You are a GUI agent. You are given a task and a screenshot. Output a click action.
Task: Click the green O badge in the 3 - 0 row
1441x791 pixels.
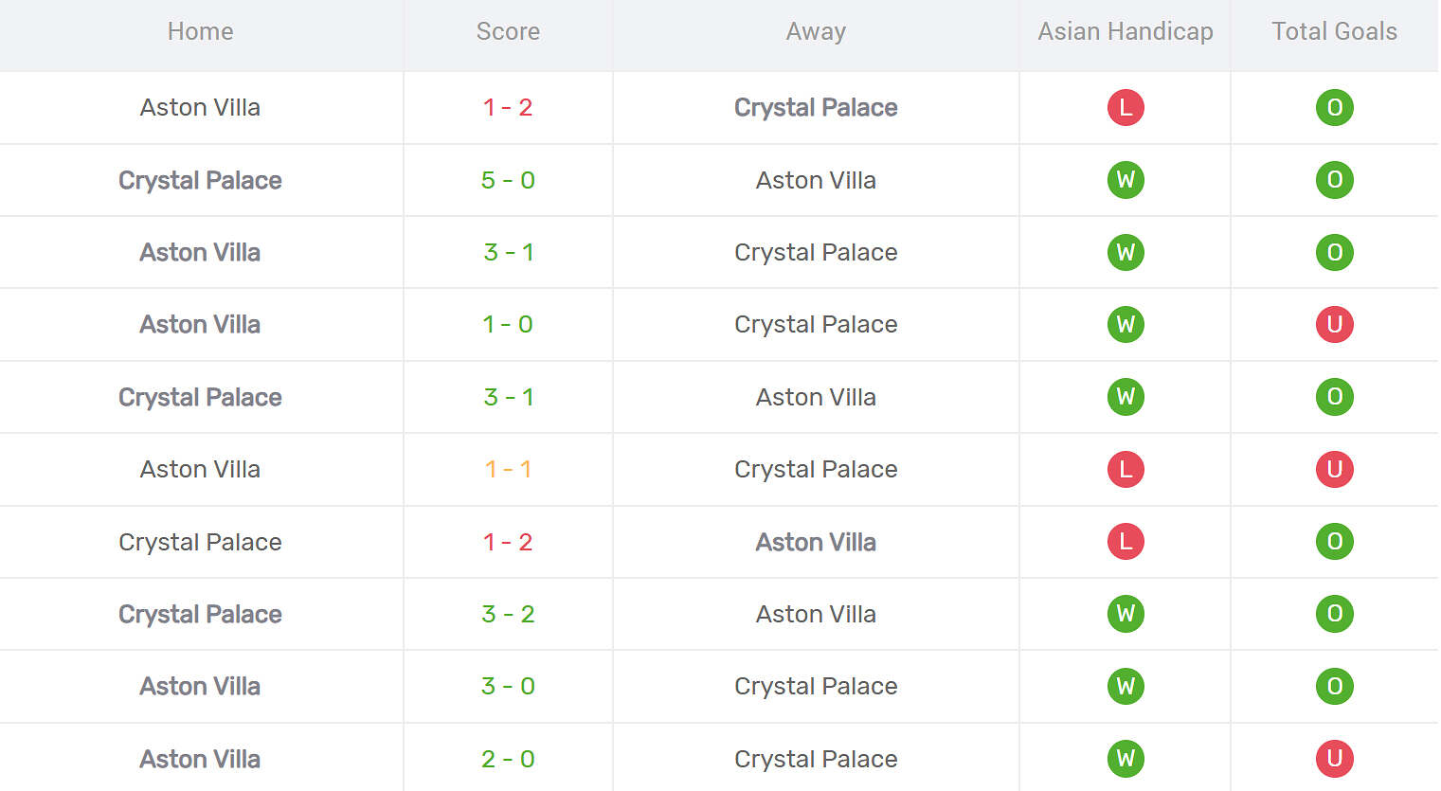click(x=1334, y=686)
